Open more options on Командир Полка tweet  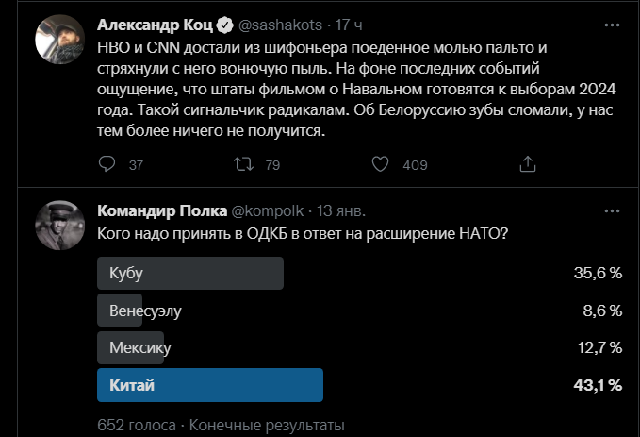[x=612, y=210]
